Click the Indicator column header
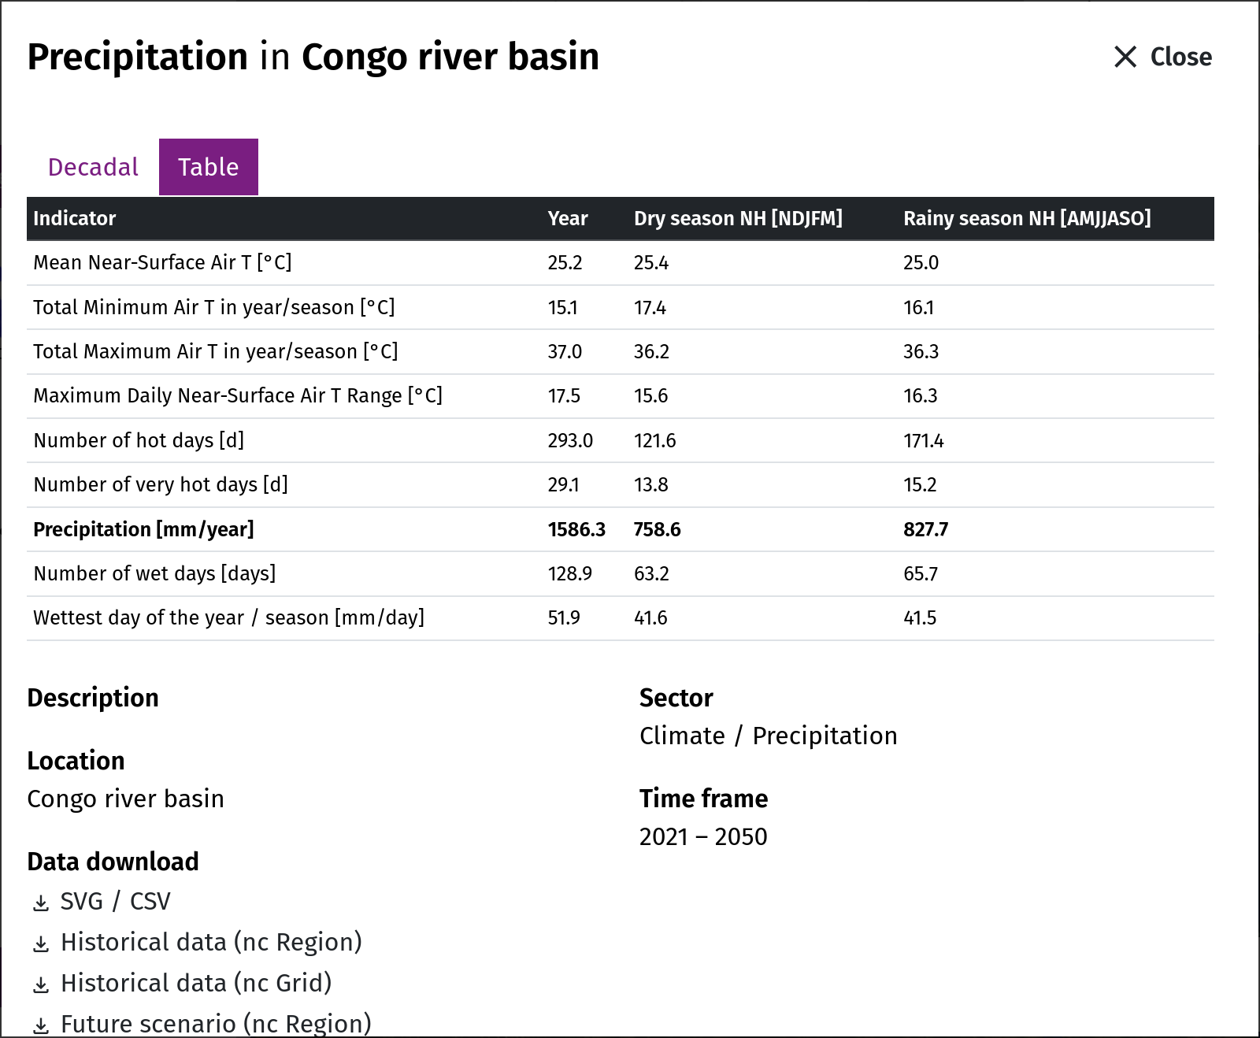Viewport: 1260px width, 1038px height. pos(75,218)
